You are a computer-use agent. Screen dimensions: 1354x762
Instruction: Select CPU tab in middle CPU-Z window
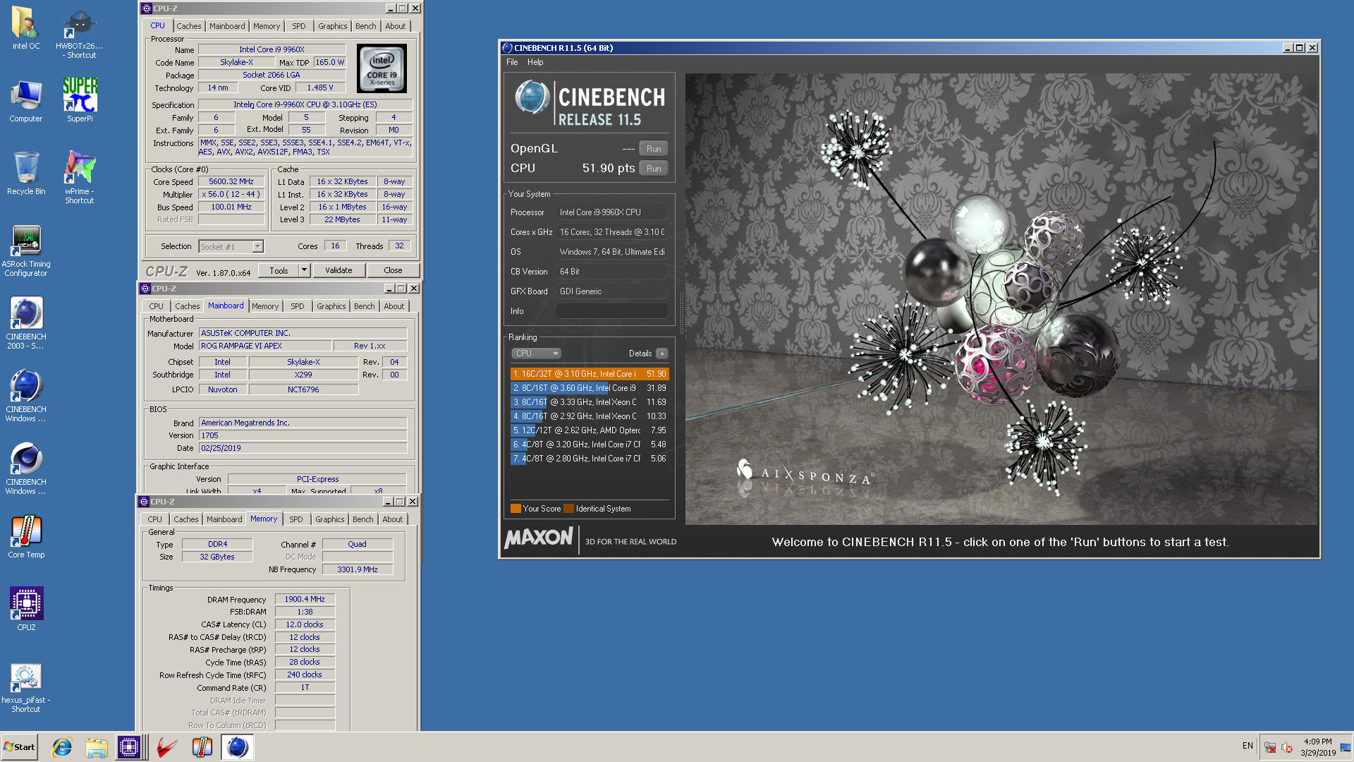[x=156, y=306]
